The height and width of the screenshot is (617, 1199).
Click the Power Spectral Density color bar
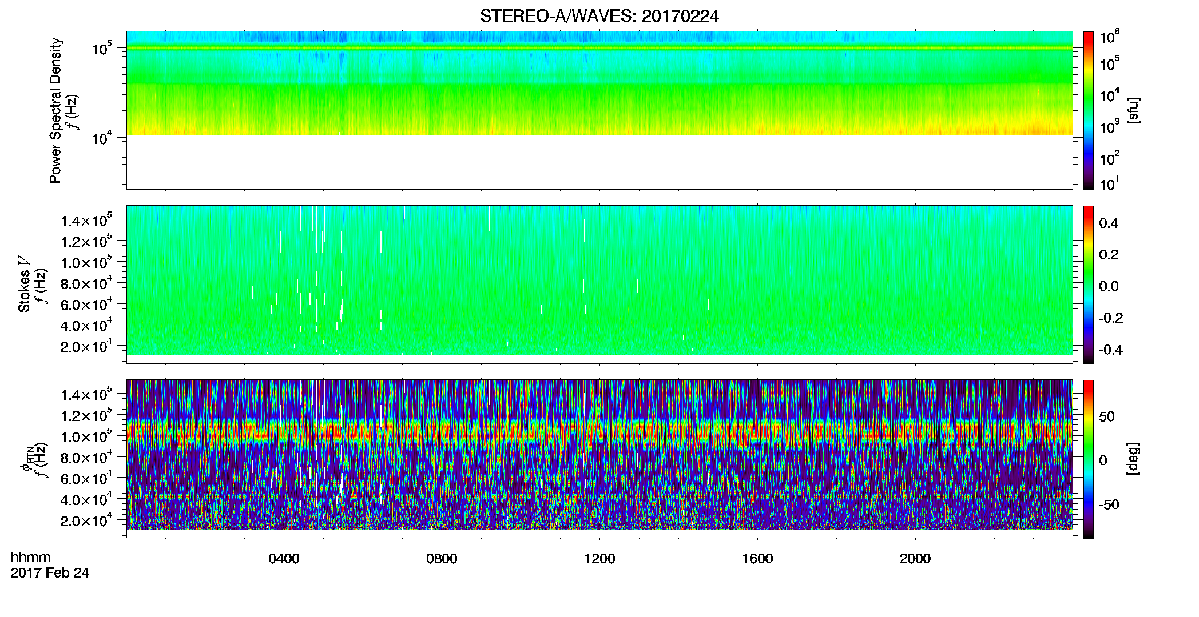click(1089, 110)
